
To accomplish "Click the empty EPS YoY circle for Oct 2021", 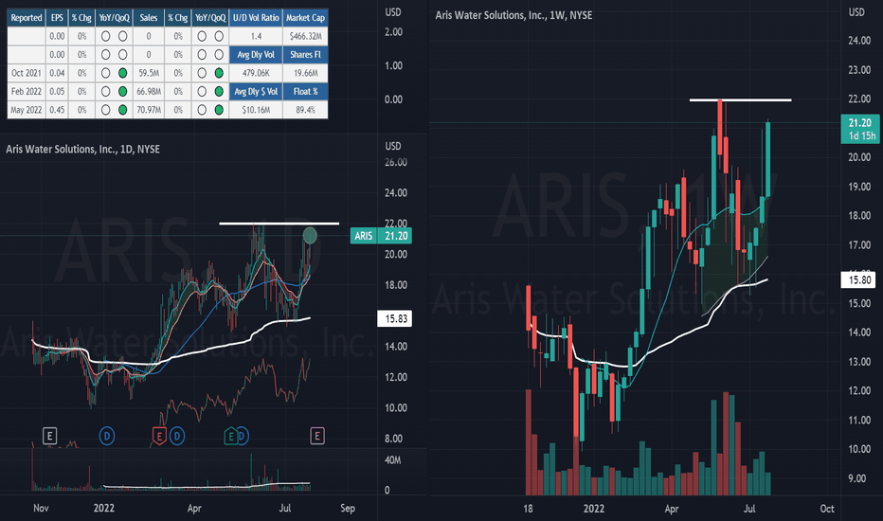I will pos(105,73).
